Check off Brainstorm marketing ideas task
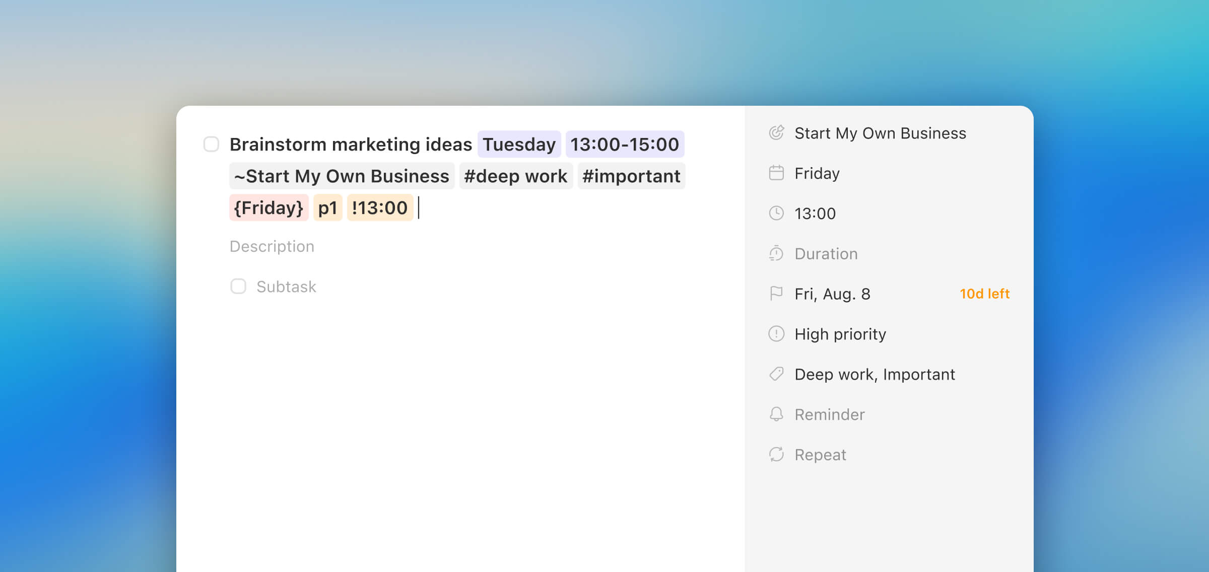 point(211,145)
